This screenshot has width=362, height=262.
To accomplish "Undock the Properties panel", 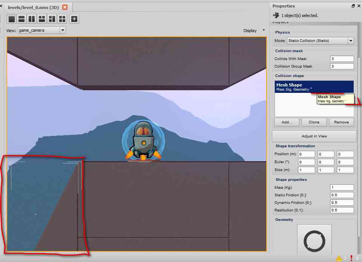I will [x=353, y=6].
